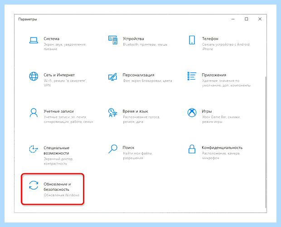This screenshot has width=281, height=227.
Task: Click the Телефон phone icon
Action: (x=192, y=40)
